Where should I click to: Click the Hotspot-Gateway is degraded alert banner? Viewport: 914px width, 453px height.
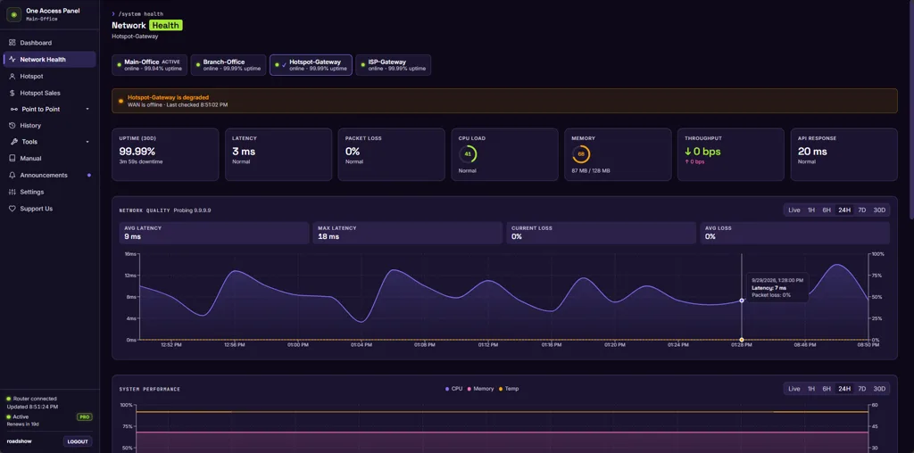tap(505, 101)
